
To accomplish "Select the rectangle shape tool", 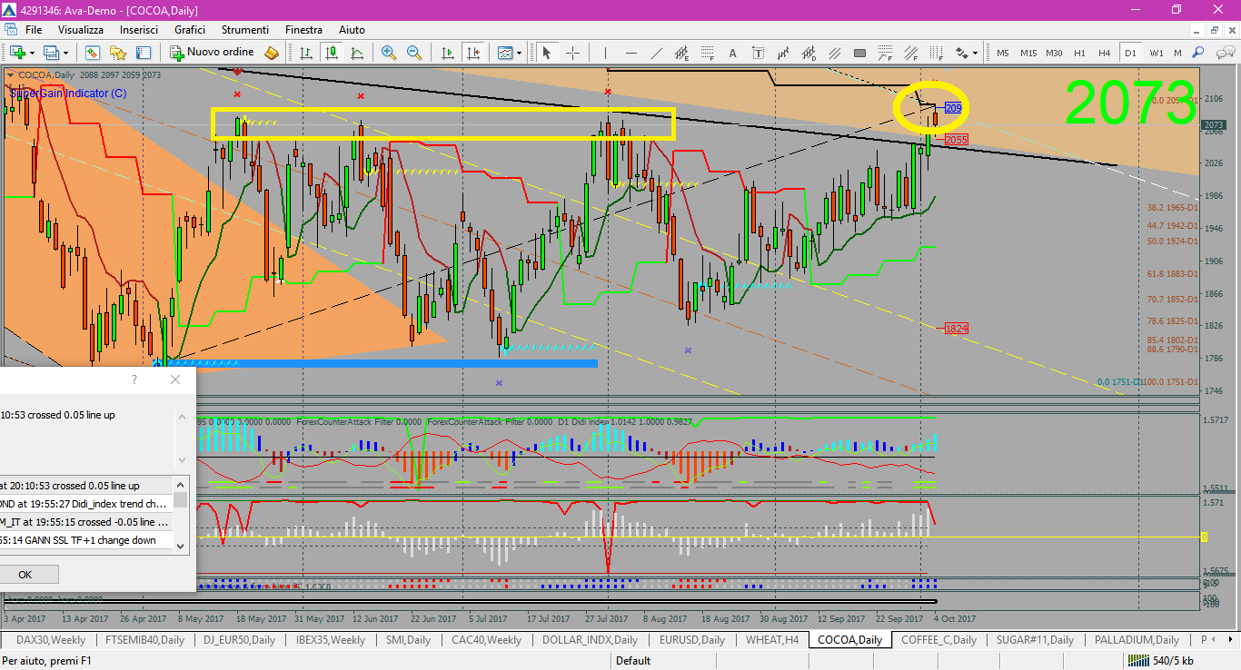I will click(859, 53).
